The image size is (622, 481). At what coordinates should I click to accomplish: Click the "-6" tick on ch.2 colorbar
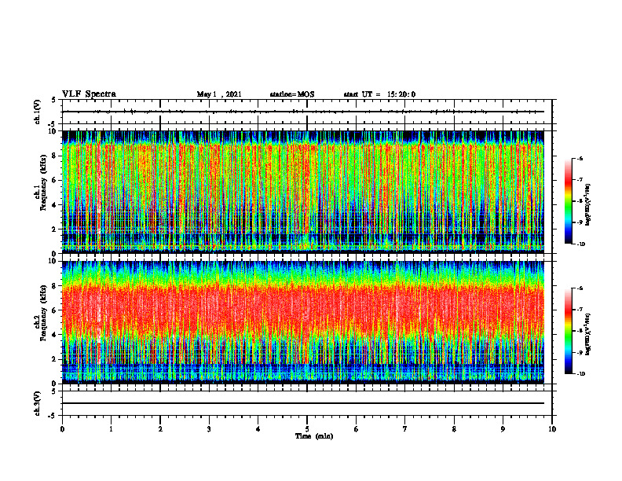coord(580,288)
